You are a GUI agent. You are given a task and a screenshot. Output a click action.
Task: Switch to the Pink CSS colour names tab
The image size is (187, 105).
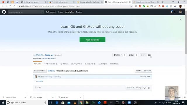point(62,2)
